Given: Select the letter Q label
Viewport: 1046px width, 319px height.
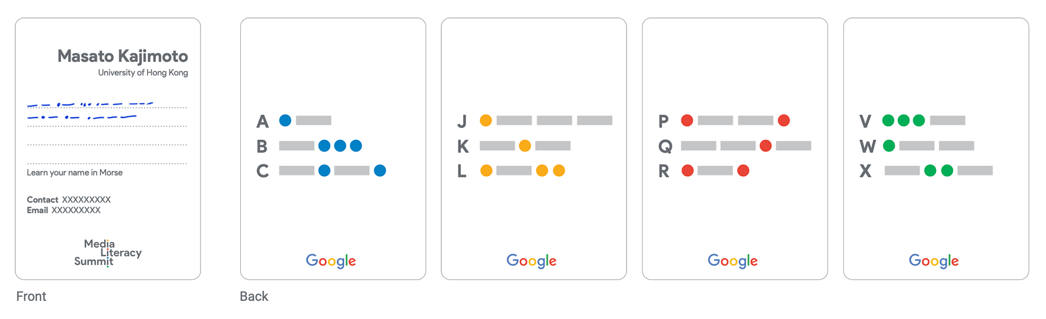Looking at the screenshot, I should (x=665, y=147).
